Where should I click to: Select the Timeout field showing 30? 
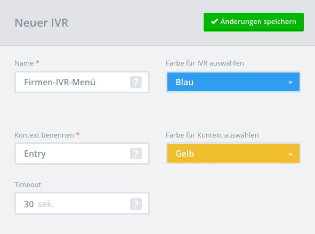pos(82,204)
